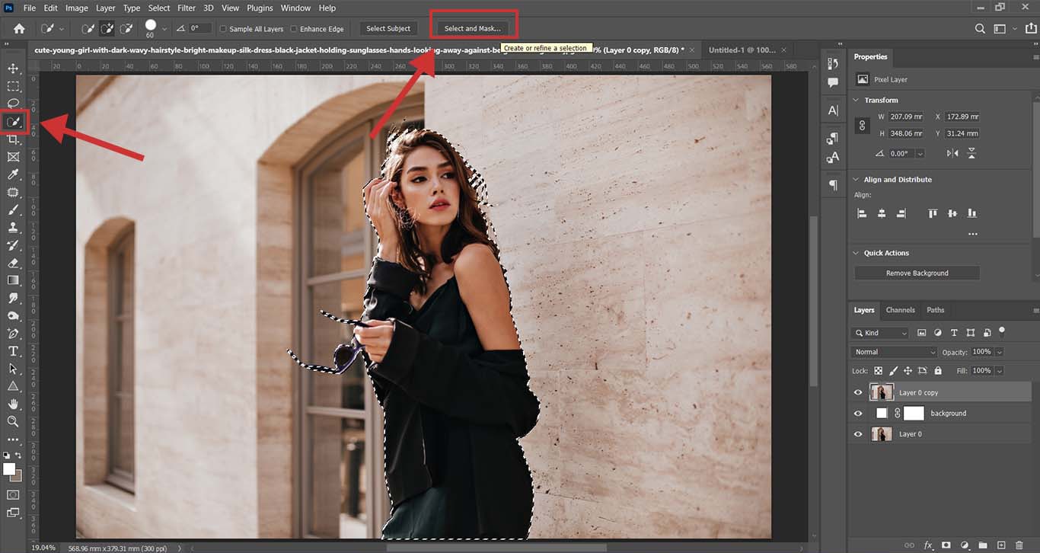Select the Crop tool
The height and width of the screenshot is (553, 1040).
(x=13, y=139)
